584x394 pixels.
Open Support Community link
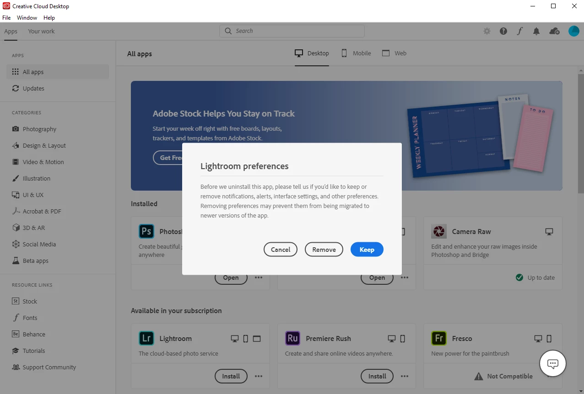click(58, 367)
